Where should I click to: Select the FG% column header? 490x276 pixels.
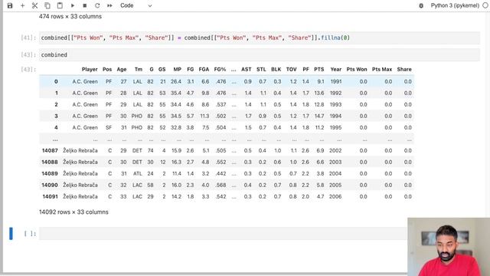tap(220, 70)
